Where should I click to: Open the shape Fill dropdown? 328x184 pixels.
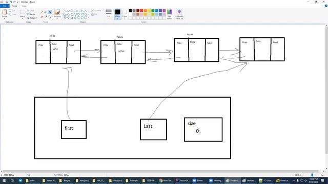94,14
